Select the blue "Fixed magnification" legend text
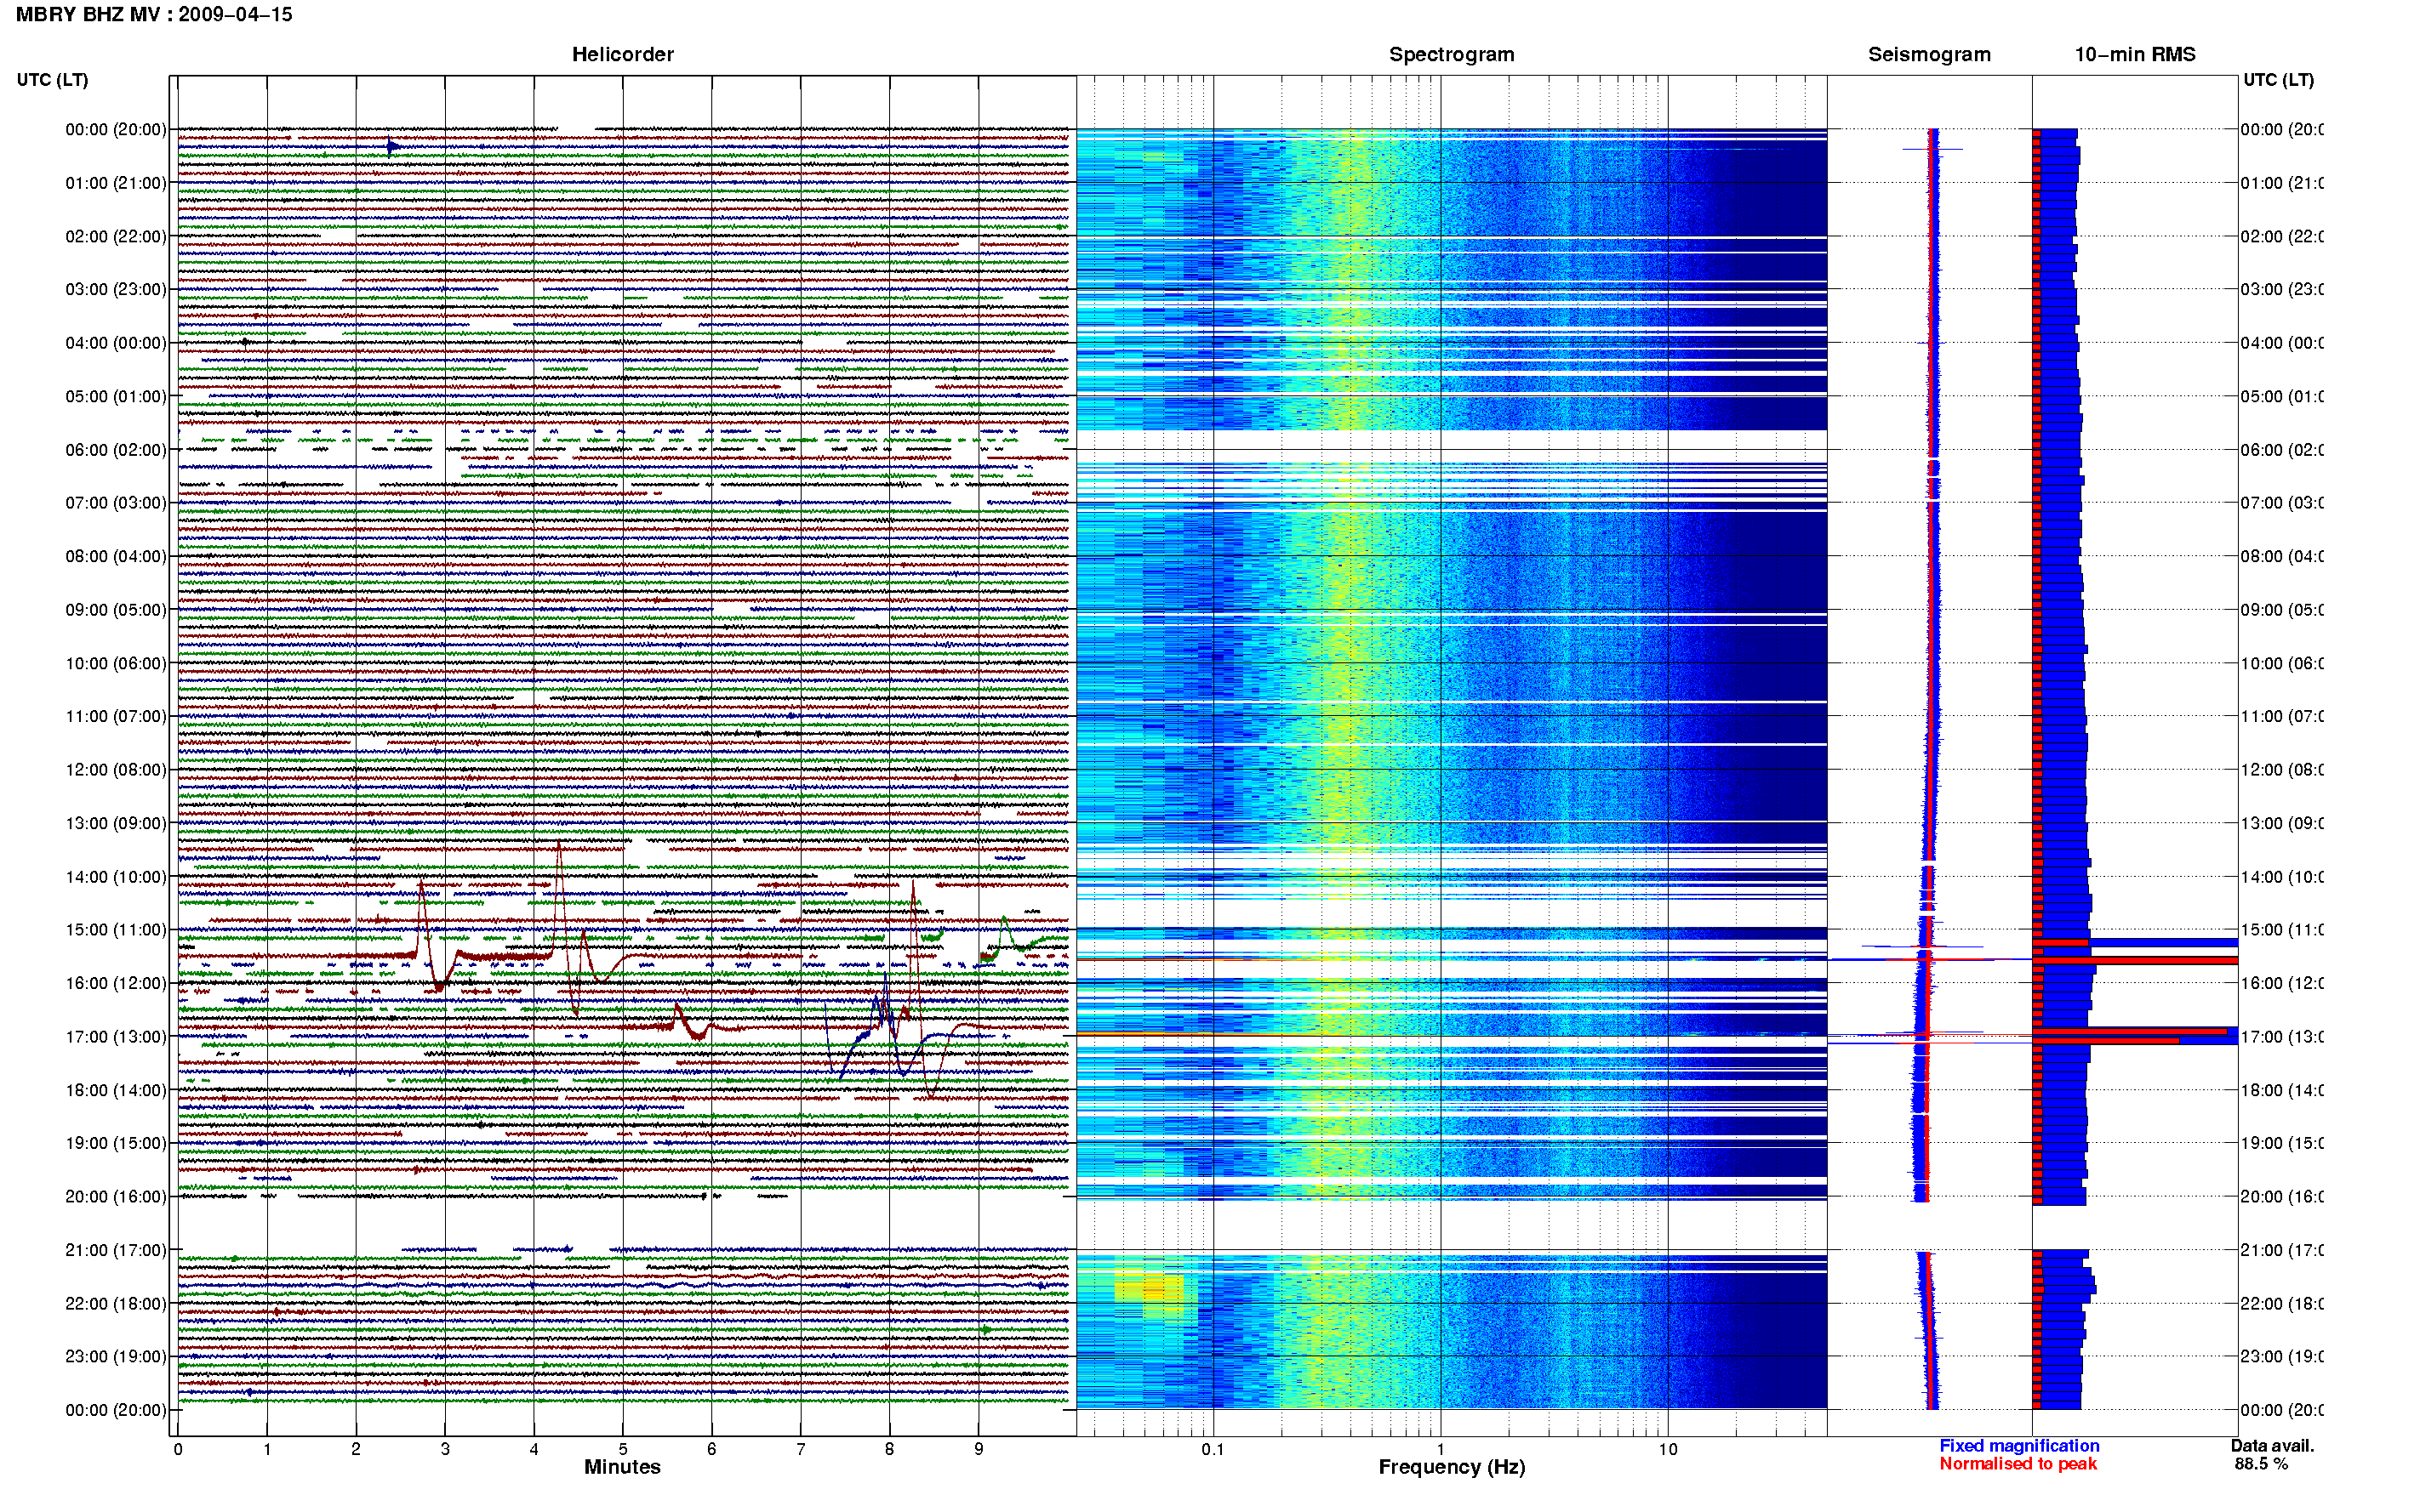The image size is (2420, 1512). pyautogui.click(x=2019, y=1446)
